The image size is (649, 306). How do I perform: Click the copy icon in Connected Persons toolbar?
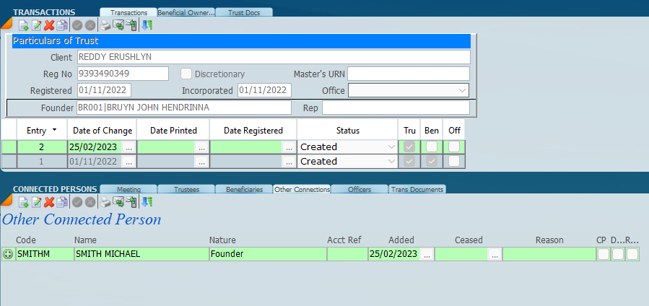61,202
